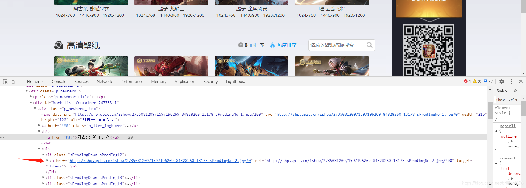Show more Styles pane tabs chevron

coord(515,91)
